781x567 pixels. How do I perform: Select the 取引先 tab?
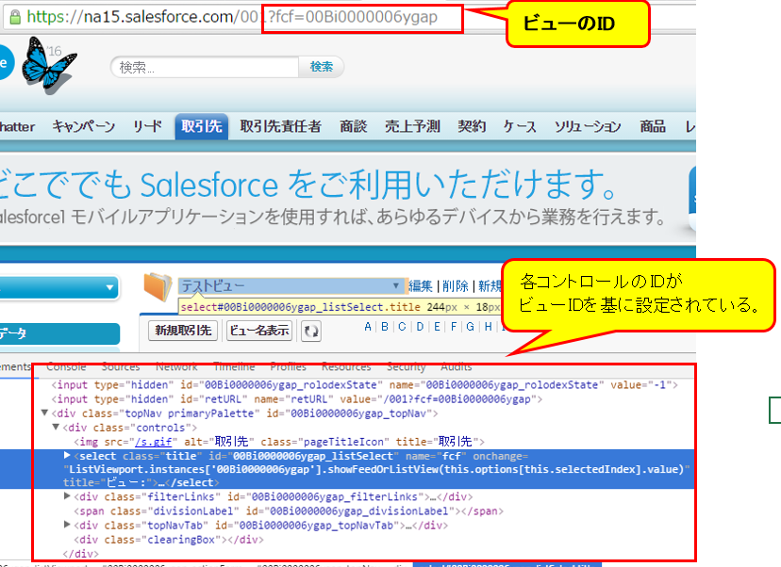(202, 126)
